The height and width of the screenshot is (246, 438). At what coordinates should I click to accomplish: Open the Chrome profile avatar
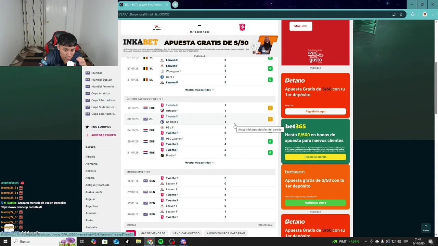click(x=425, y=14)
